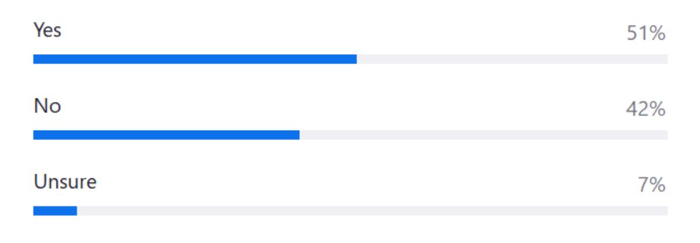Click the 42% result percentage
The image size is (700, 243).
(646, 110)
